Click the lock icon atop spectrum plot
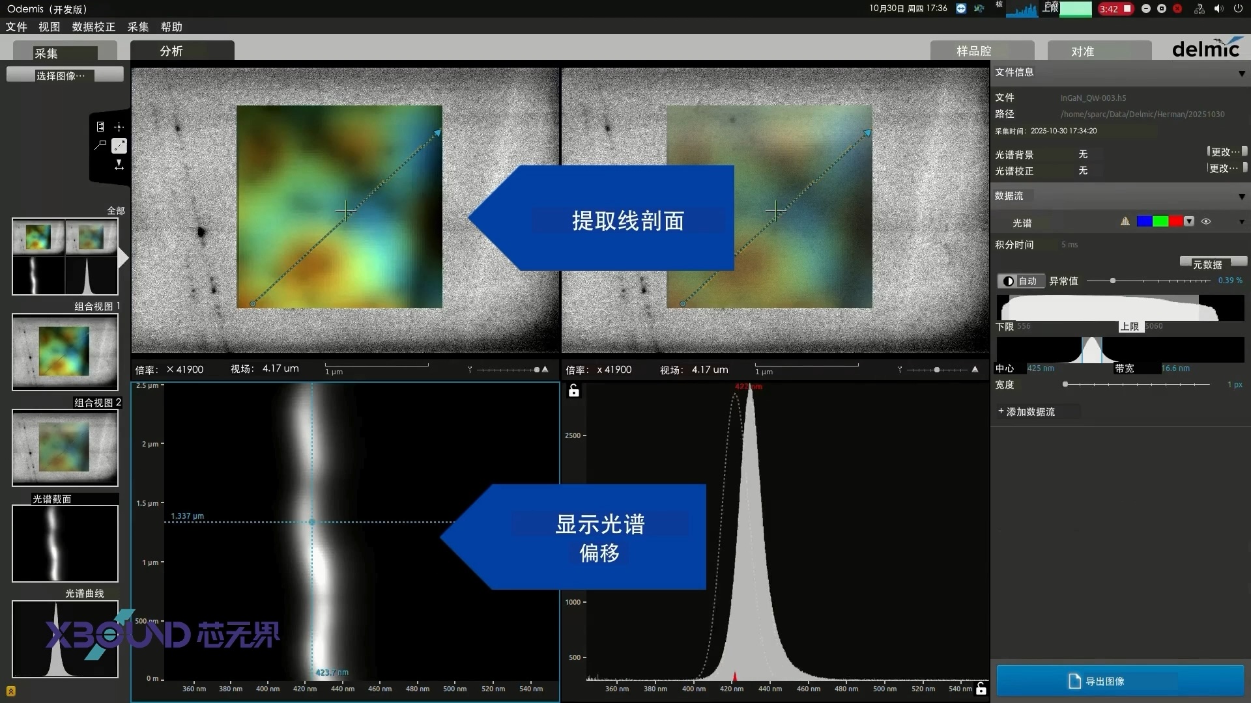The height and width of the screenshot is (703, 1251). pos(573,391)
